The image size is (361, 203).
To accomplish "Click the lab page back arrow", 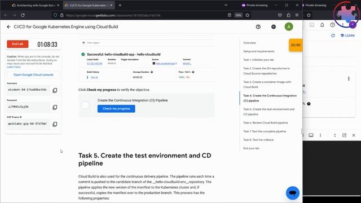I will (x=9, y=27).
